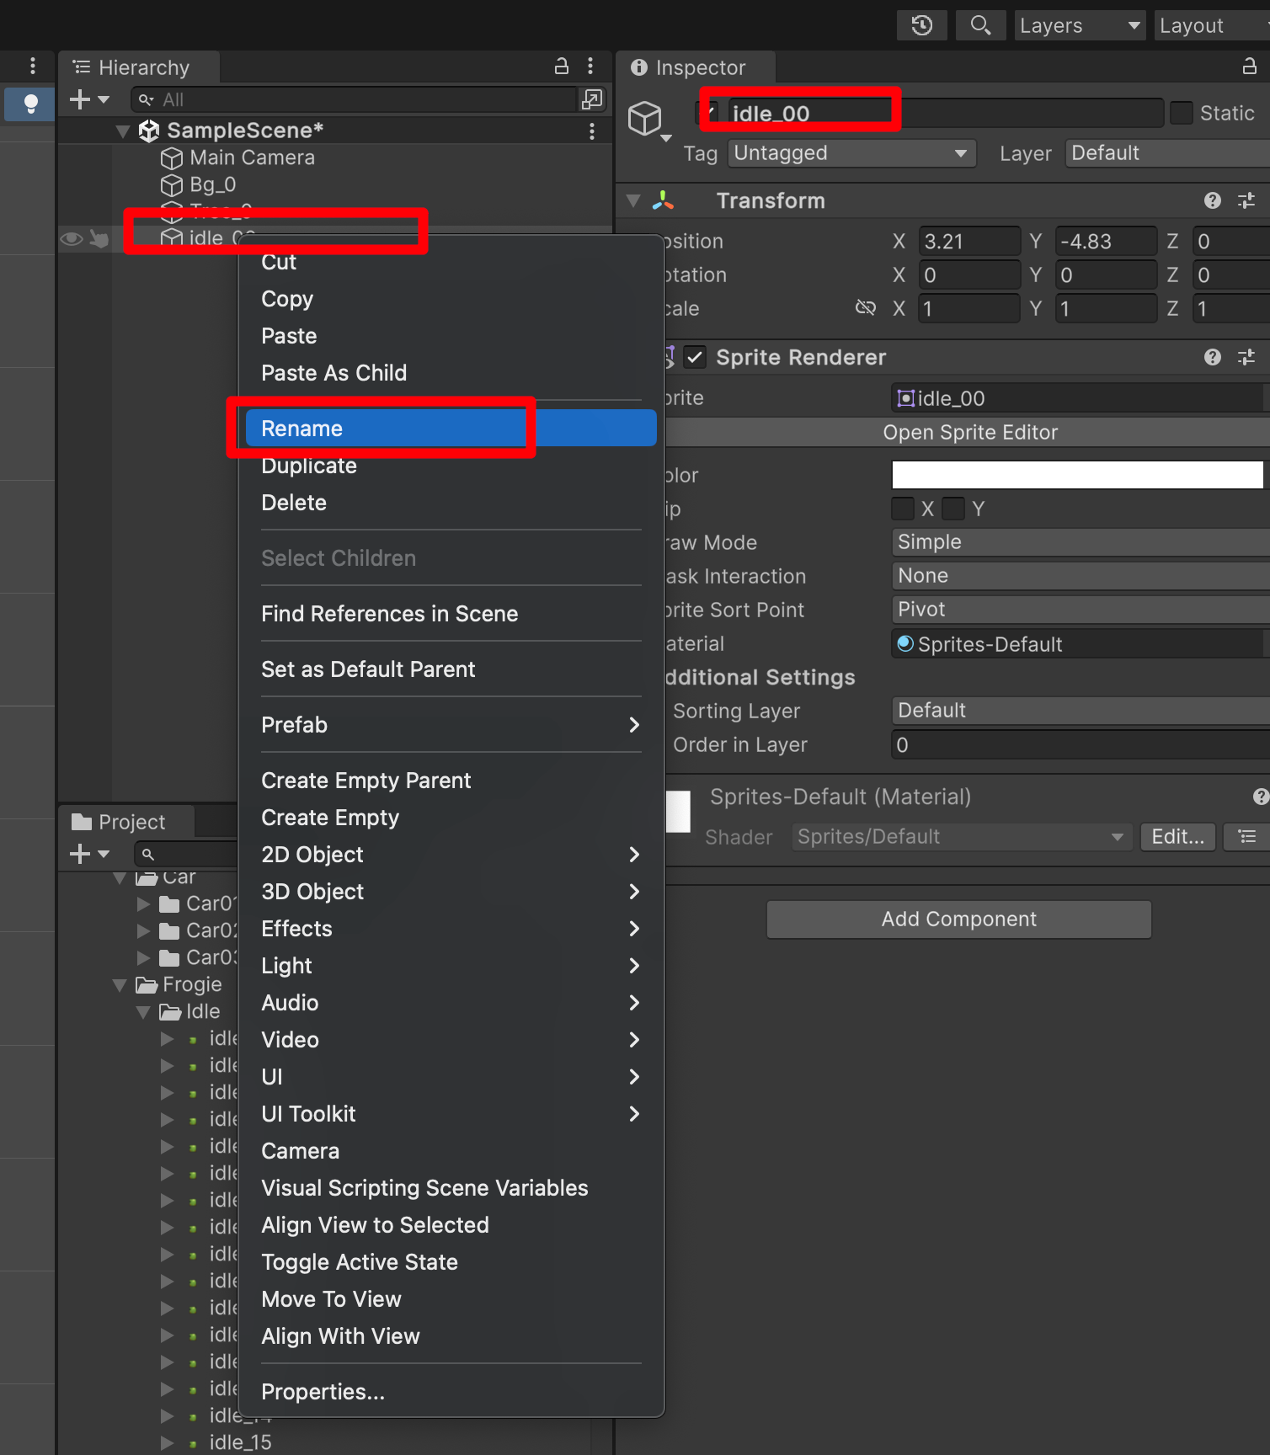1270x1455 pixels.
Task: Click the Hierarchy search field
Action: coord(355,99)
